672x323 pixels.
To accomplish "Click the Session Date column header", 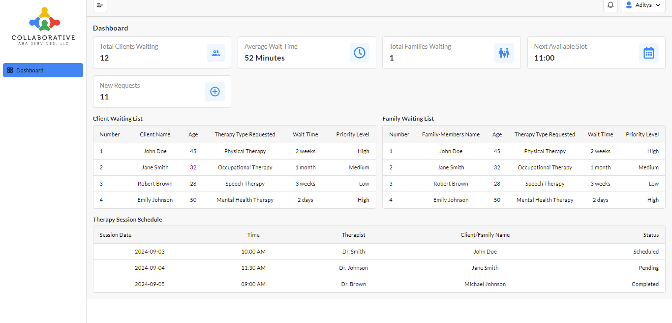I will point(116,235).
